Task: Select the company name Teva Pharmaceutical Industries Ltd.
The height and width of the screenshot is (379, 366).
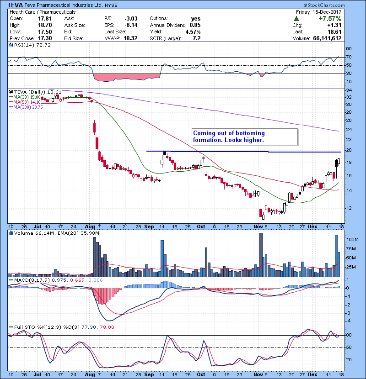Action: [64, 5]
